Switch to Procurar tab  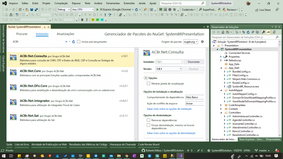coord(22,34)
